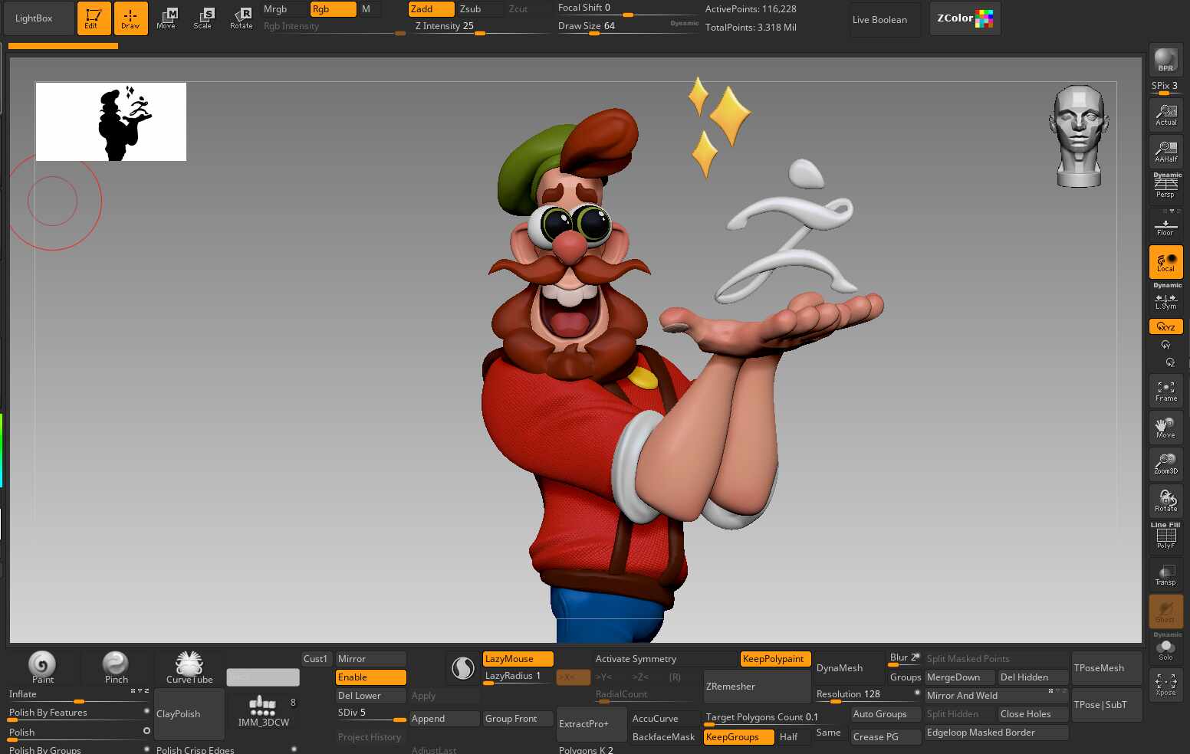1190x754 pixels.
Task: Toggle Transp transparency icon
Action: tap(1165, 575)
